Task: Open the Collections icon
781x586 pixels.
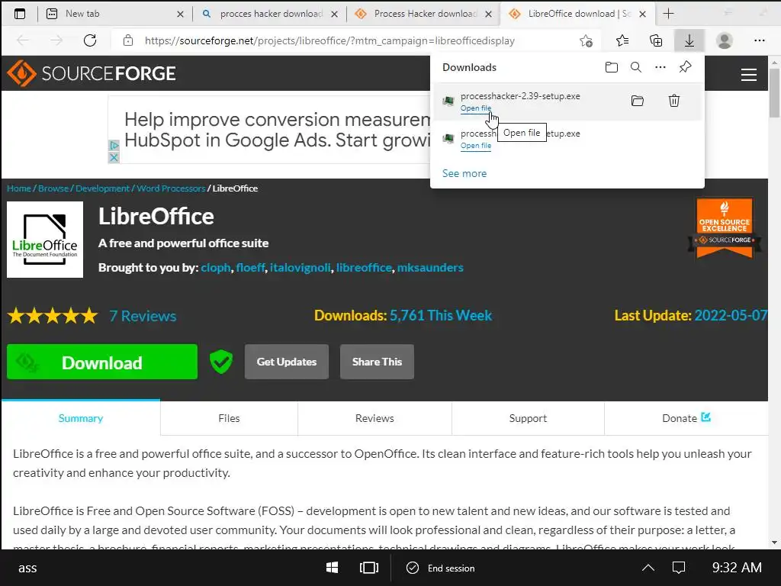Action: click(656, 40)
